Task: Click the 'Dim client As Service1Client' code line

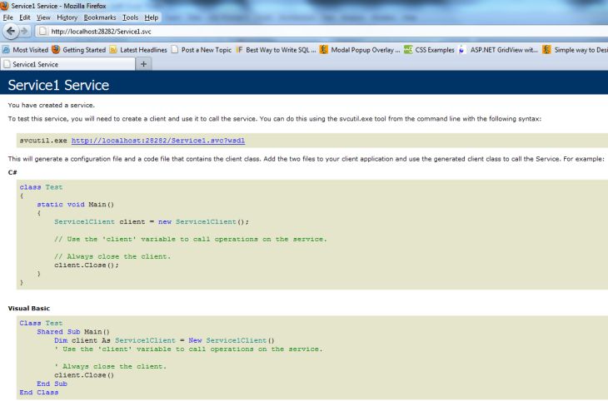Action: click(164, 340)
